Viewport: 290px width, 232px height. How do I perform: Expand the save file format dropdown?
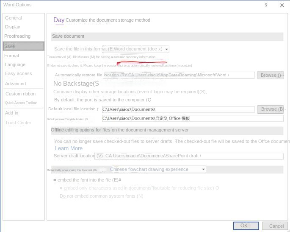(167, 49)
